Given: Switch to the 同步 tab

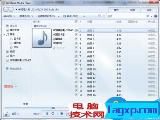Looking at the screenshot, I should tap(149, 10).
